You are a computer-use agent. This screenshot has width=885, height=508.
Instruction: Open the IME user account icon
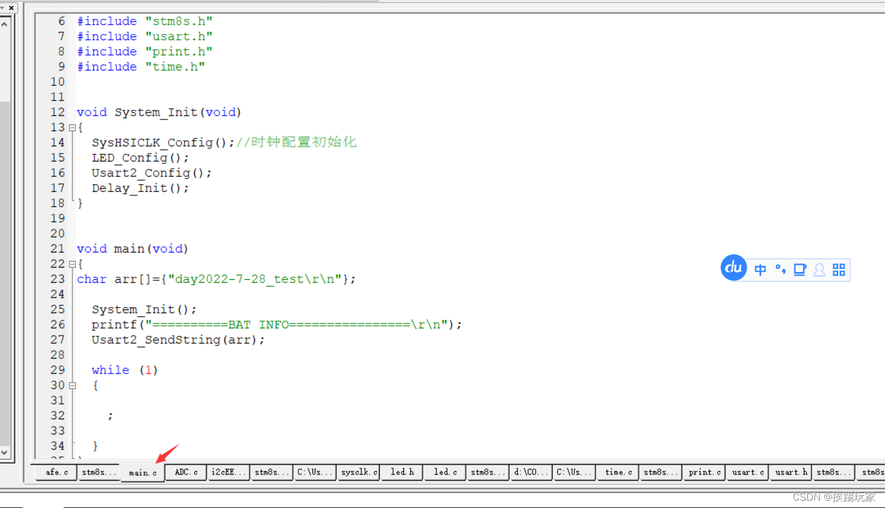click(x=819, y=269)
